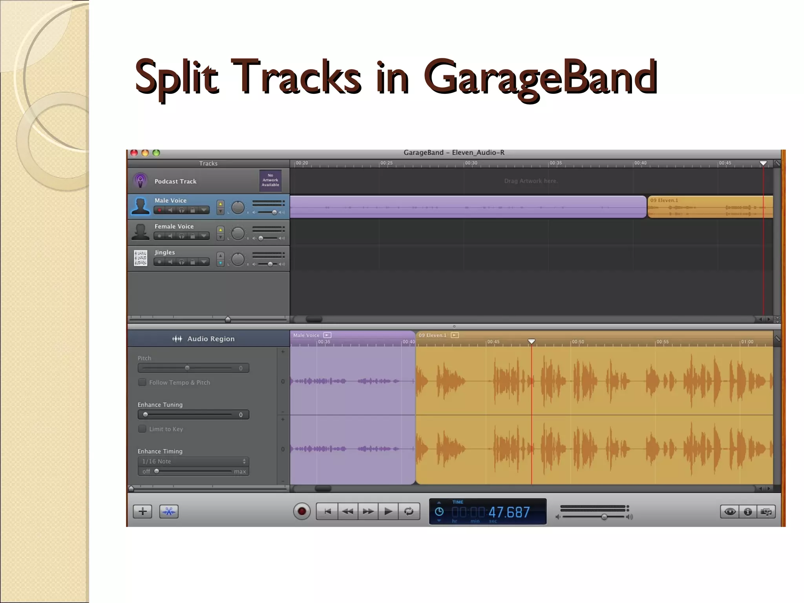Viewport: 804px width, 603px height.
Task: Solo the Jingles track
Action: point(181,262)
